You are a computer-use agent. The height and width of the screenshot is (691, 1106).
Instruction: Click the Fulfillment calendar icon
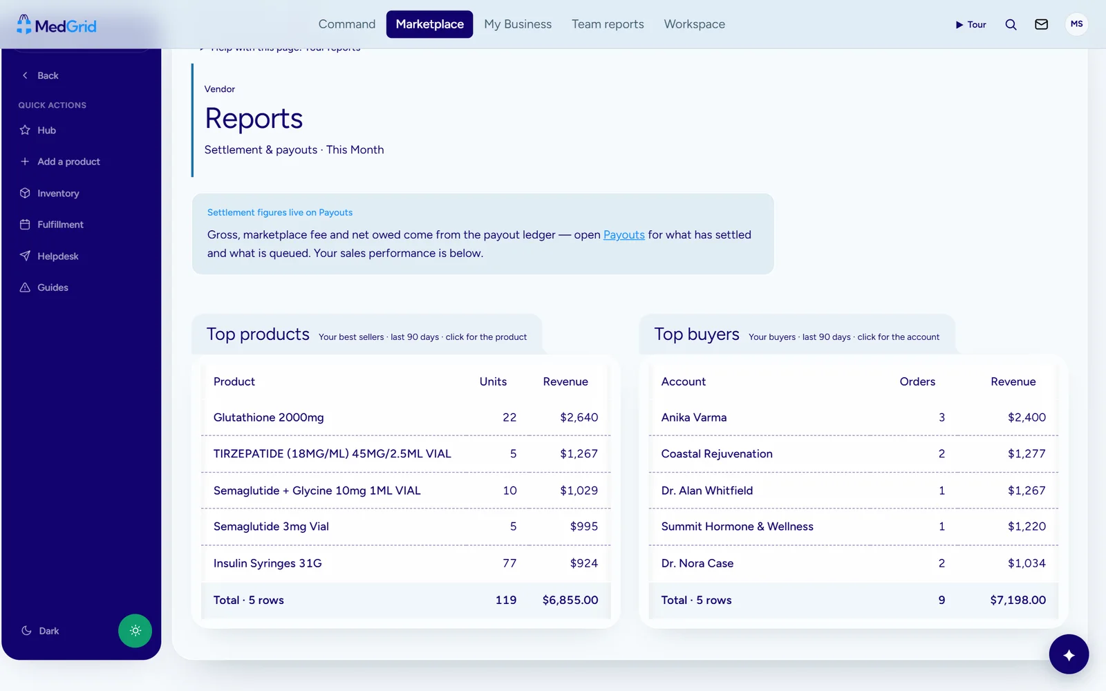point(25,225)
